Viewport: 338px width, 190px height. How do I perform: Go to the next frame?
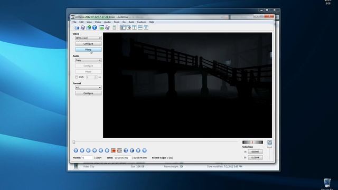tap(95, 150)
